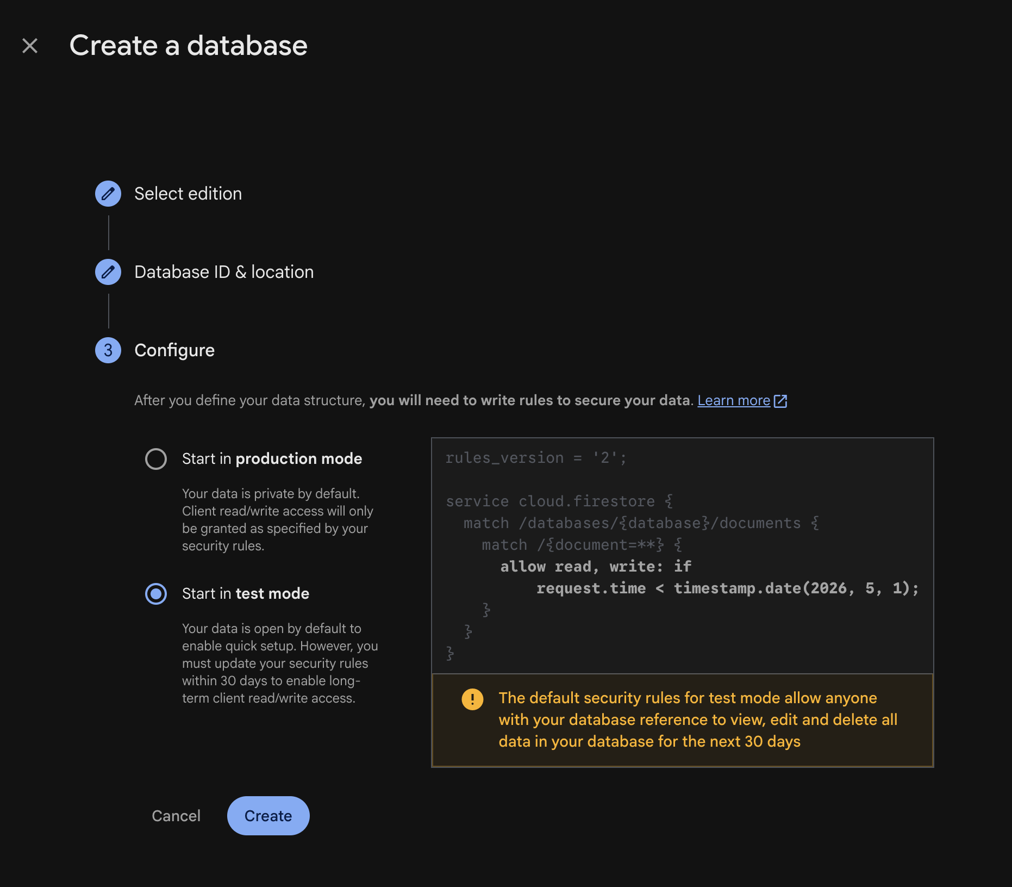Open the Learn more link
Screen dimensions: 1012x887
pyautogui.click(x=734, y=400)
